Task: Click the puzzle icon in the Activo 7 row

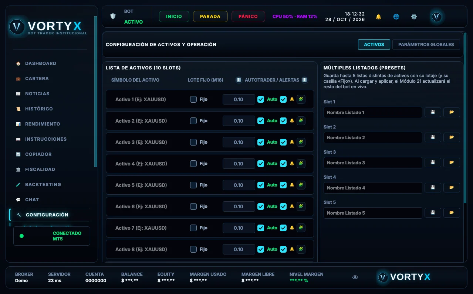Action: [301, 228]
